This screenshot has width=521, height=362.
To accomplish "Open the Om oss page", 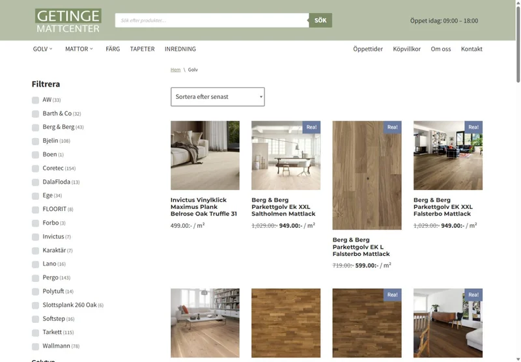I will [441, 49].
